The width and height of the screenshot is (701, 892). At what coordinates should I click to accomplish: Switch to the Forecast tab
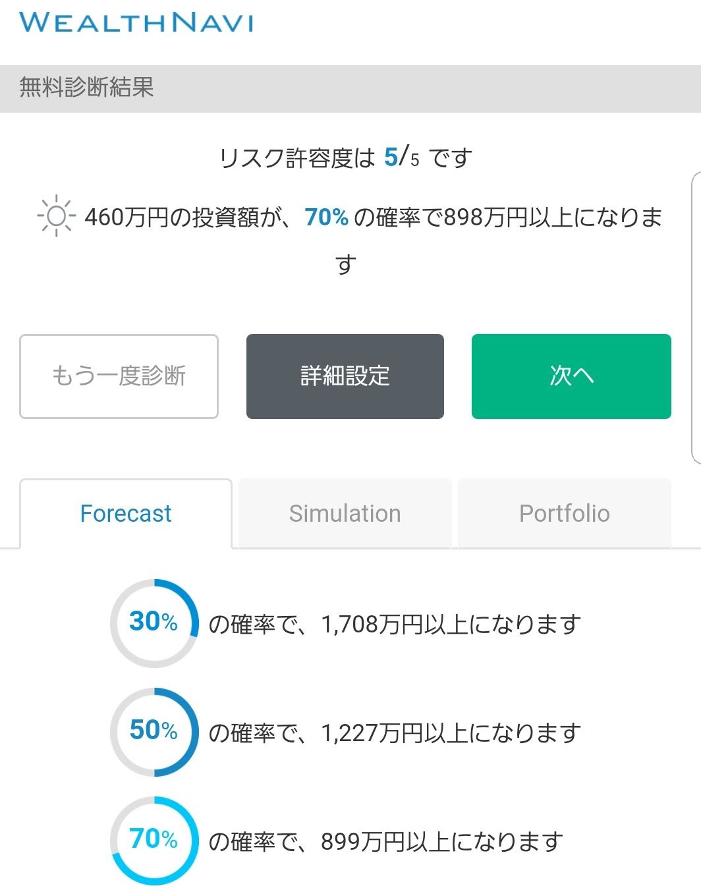coord(126,513)
